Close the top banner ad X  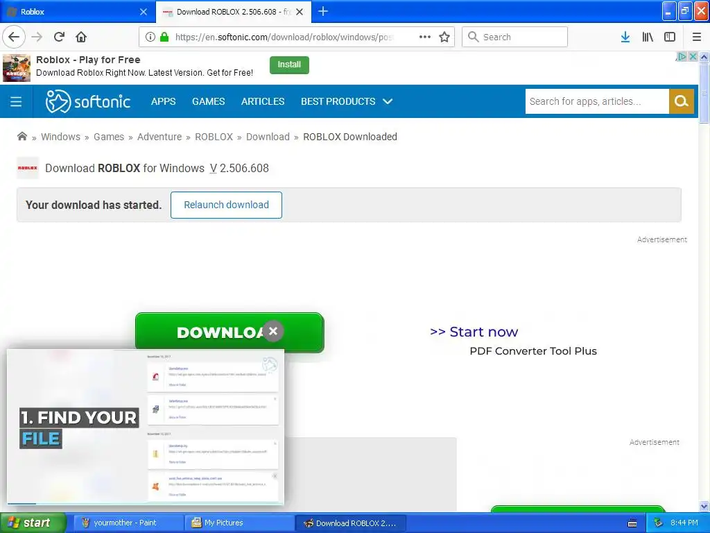click(693, 57)
